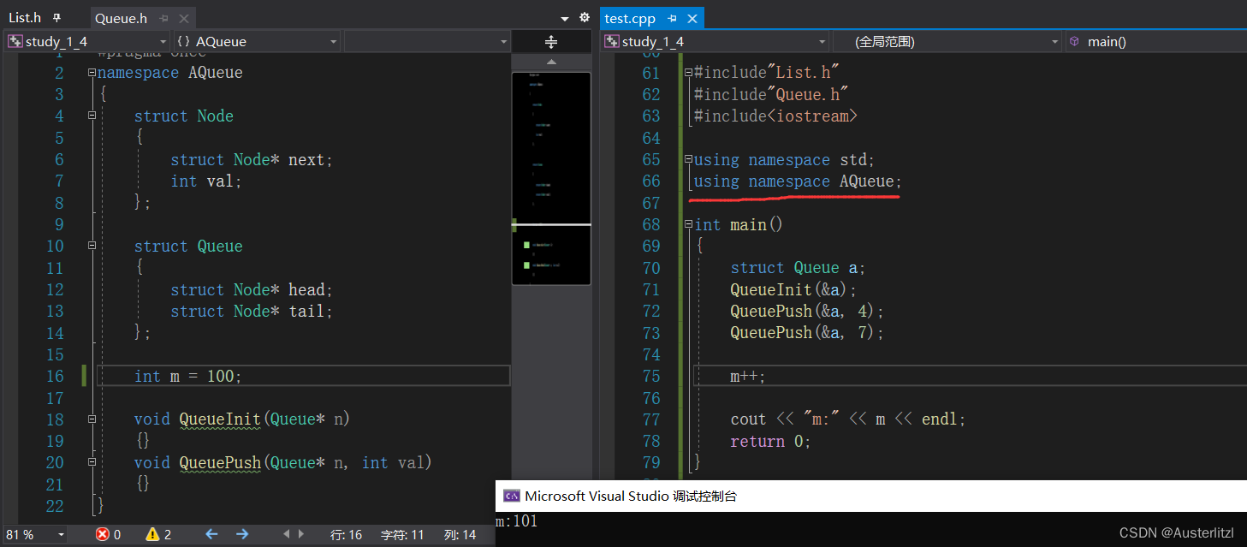Collapse the namespace AQueue code block
The width and height of the screenshot is (1247, 547).
[x=92, y=73]
